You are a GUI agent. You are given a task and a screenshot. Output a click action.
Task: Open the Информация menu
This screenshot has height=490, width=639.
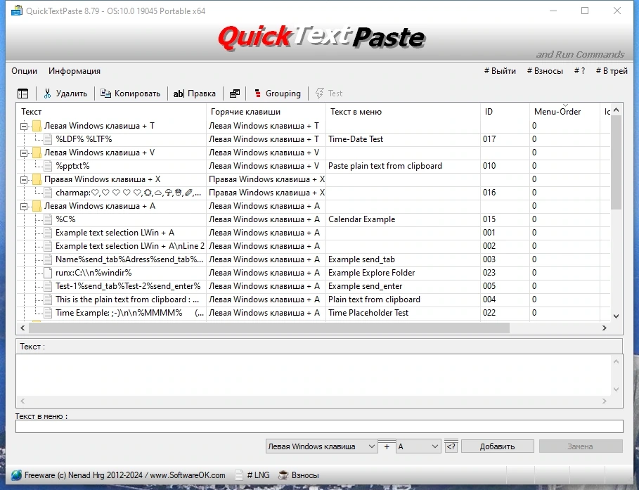click(x=75, y=71)
